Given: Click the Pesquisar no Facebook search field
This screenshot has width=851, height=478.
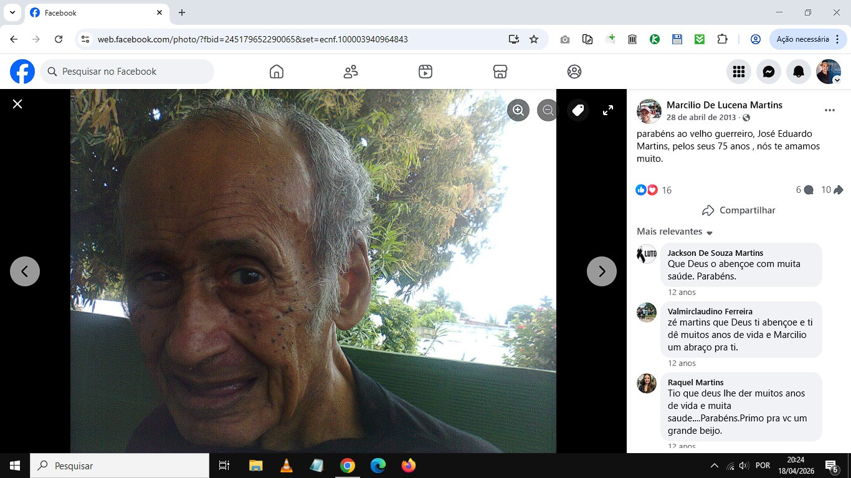Looking at the screenshot, I should point(128,72).
